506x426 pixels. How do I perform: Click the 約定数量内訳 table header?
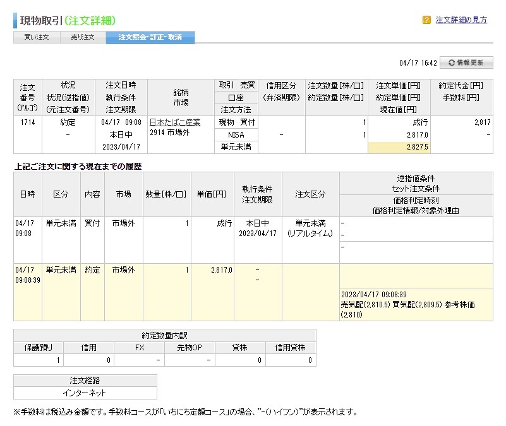pyautogui.click(x=165, y=335)
